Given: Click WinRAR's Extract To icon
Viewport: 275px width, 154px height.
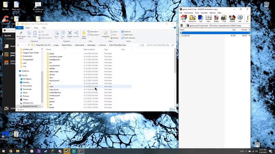Looking at the screenshot, I should click(x=192, y=19).
